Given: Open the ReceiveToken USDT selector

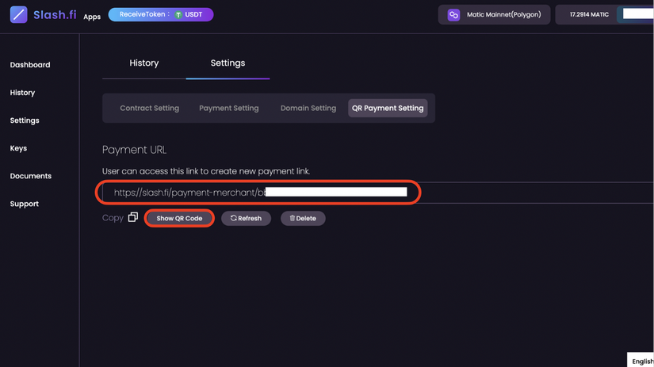Looking at the screenshot, I should (x=161, y=14).
